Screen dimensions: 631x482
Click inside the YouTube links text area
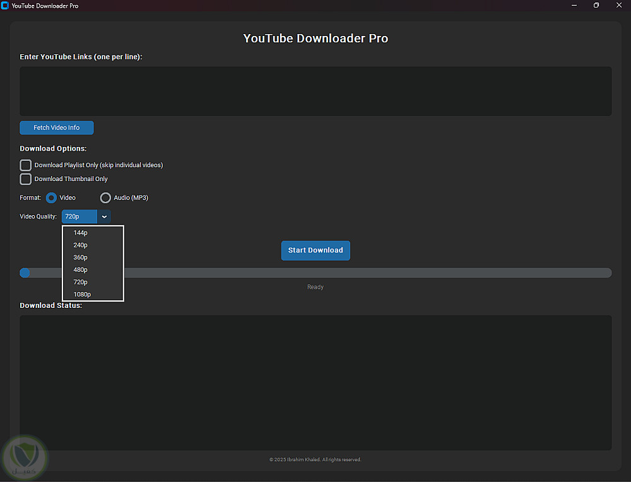pos(315,91)
